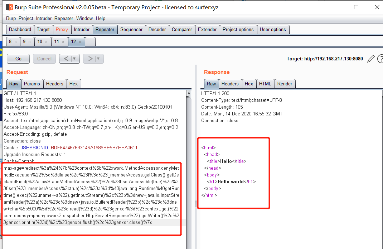Switch to the Proxy tab
This screenshot has height=249, width=383.
[x=62, y=30]
